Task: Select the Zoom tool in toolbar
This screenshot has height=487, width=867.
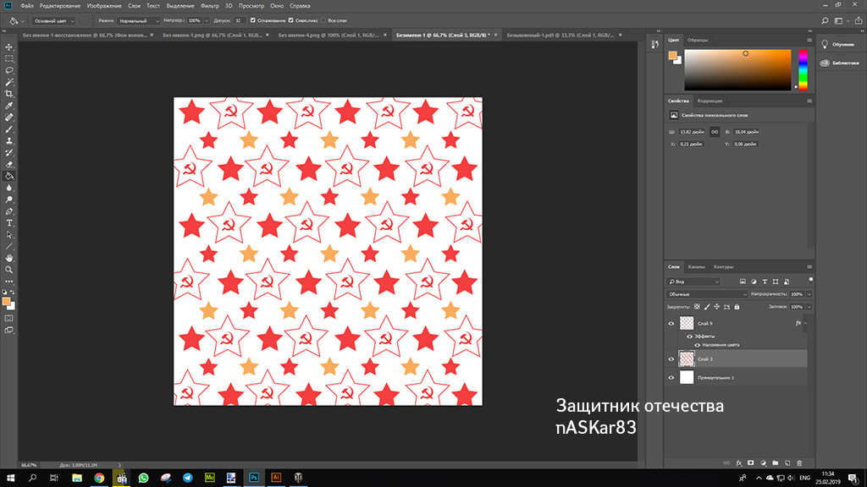Action: pos(9,269)
